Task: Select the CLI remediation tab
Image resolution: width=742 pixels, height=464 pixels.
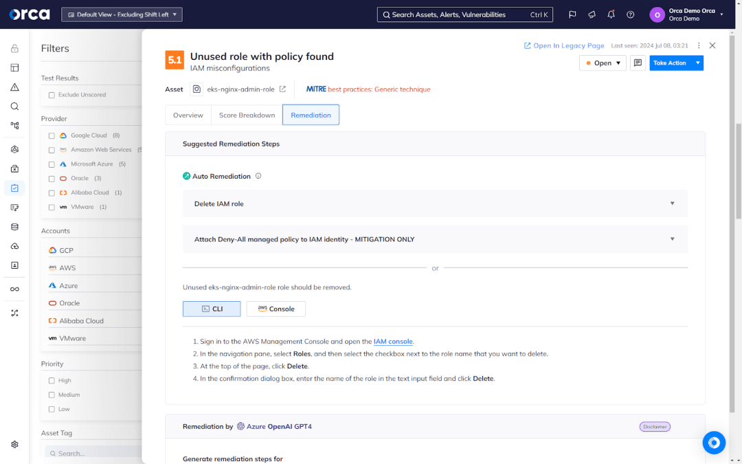Action: 212,309
